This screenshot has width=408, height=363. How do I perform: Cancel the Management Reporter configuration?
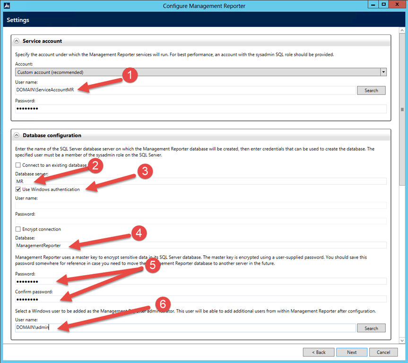pyautogui.click(x=383, y=352)
